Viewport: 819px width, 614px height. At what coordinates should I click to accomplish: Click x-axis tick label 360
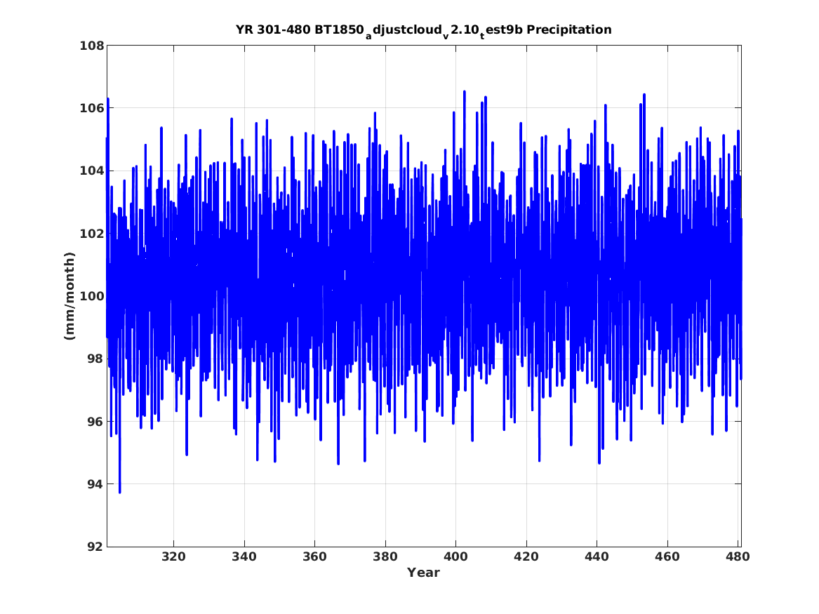coord(314,556)
